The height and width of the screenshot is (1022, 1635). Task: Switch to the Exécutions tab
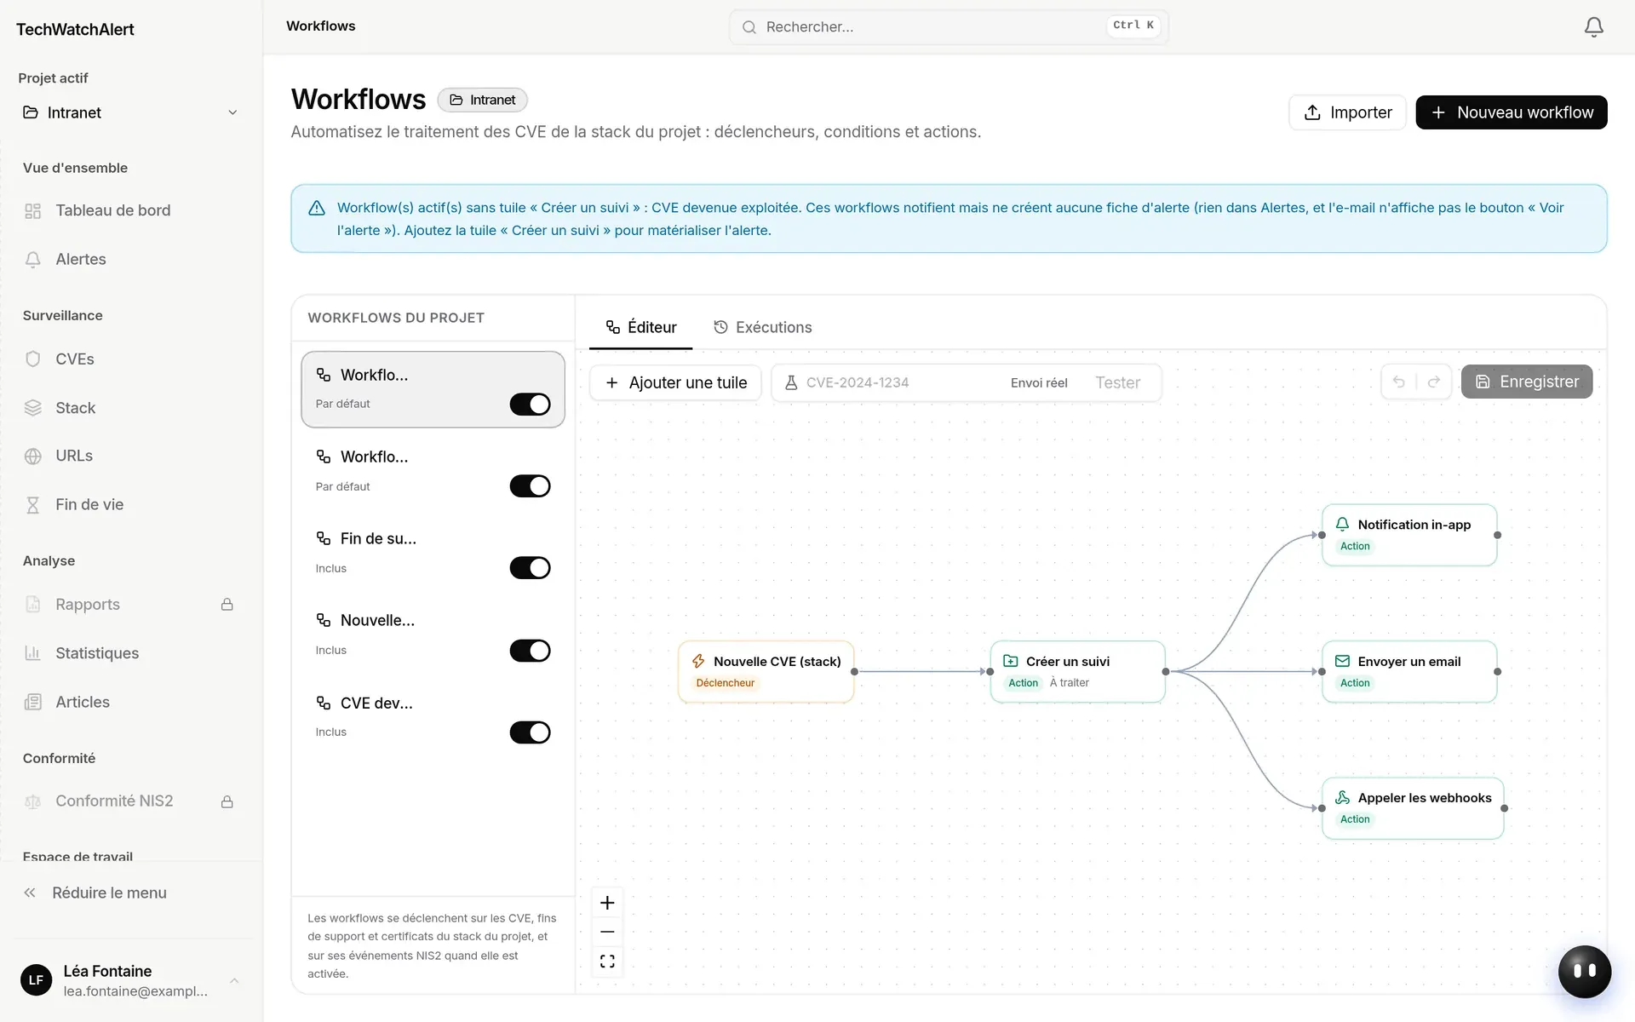(762, 327)
